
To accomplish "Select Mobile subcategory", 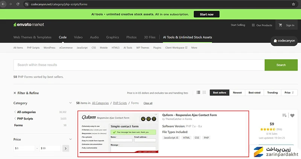I will [x=104, y=48].
